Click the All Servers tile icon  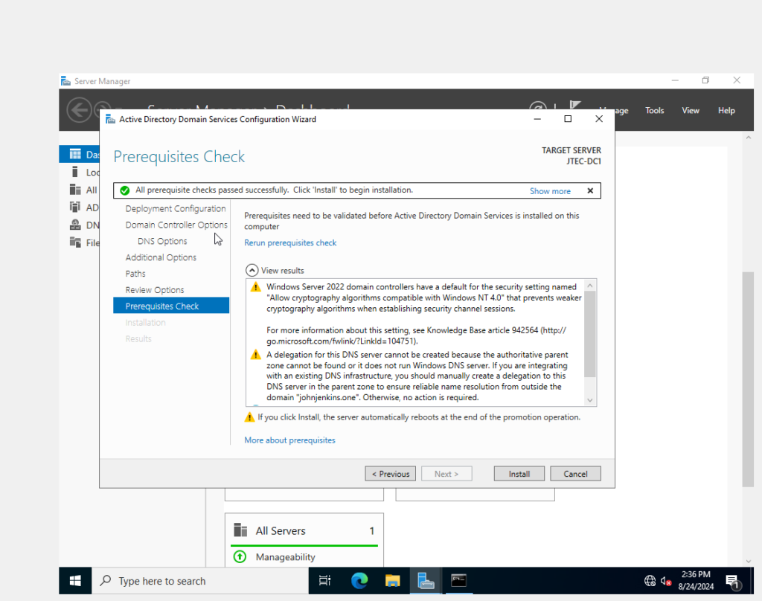tap(240, 530)
